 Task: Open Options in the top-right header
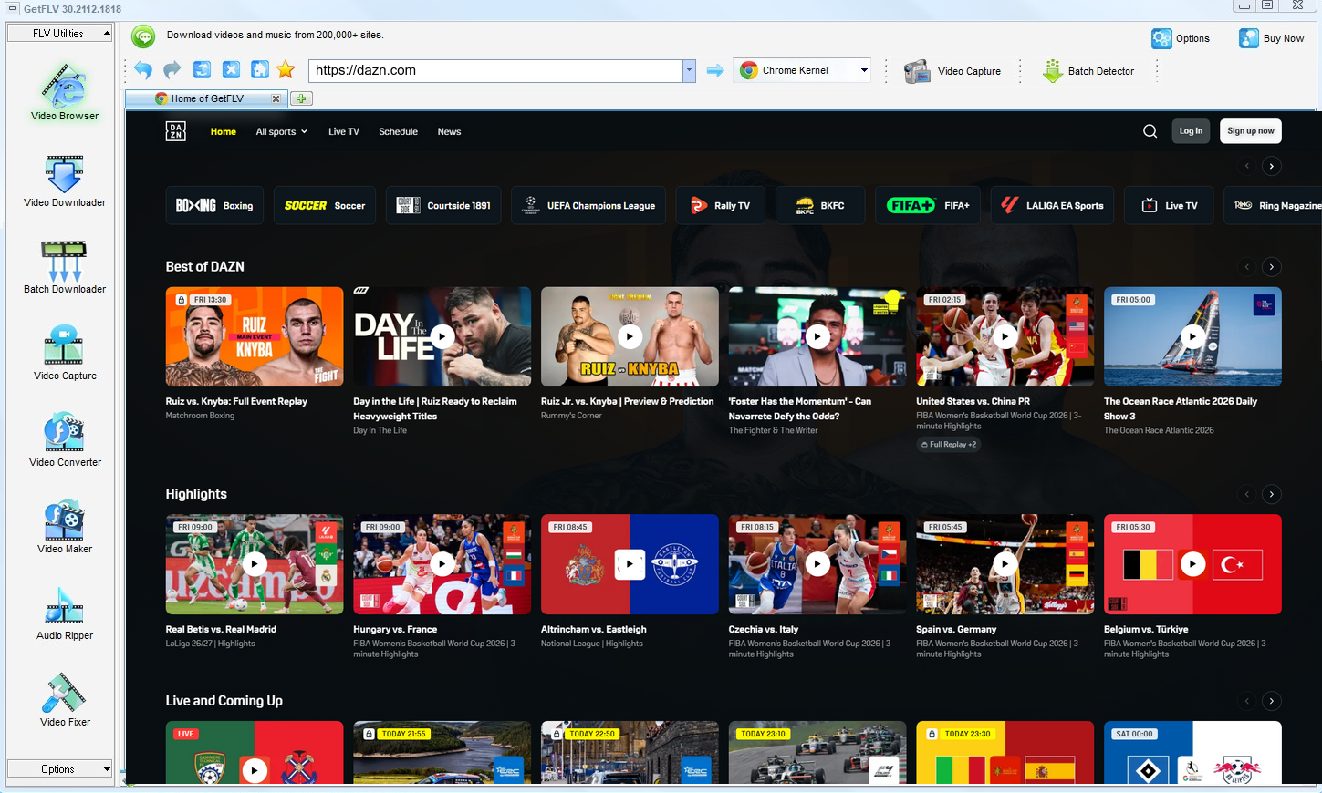click(1181, 38)
